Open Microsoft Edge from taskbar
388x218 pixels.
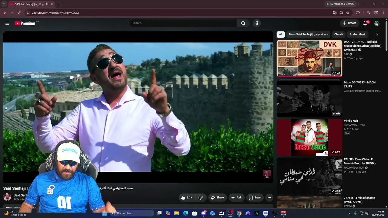tap(186, 213)
